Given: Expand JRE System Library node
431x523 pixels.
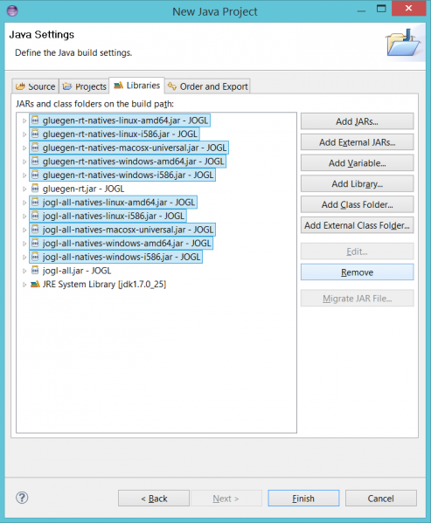Looking at the screenshot, I should point(24,285).
